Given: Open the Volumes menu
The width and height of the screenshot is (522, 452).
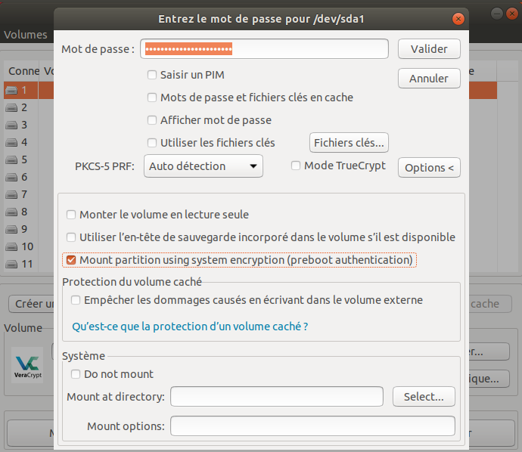Looking at the screenshot, I should 26,35.
